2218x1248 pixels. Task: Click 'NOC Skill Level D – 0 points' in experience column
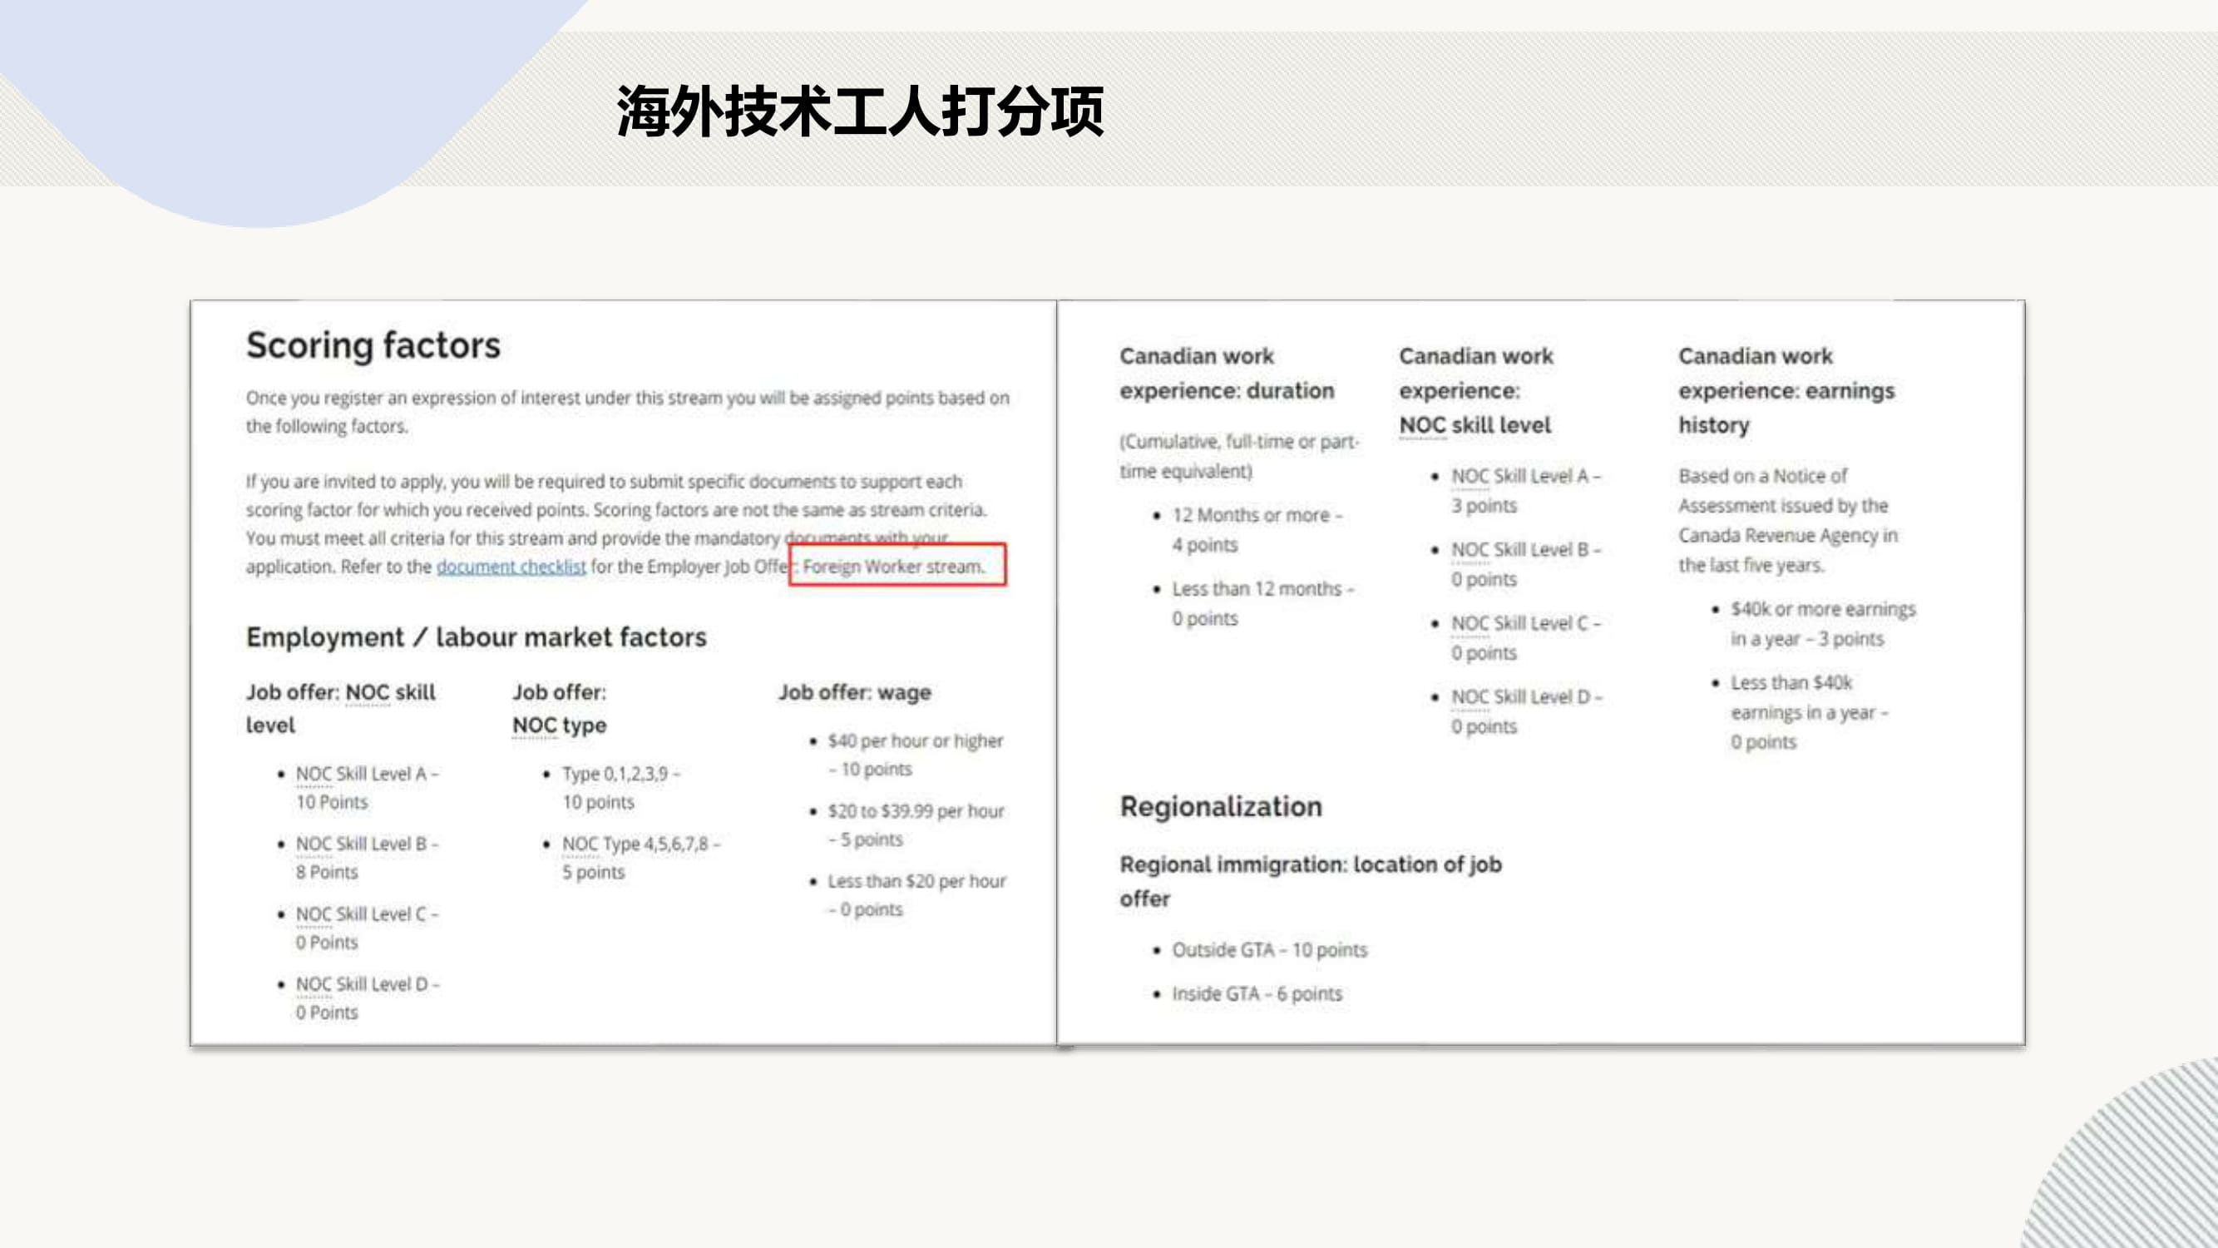click(1527, 711)
